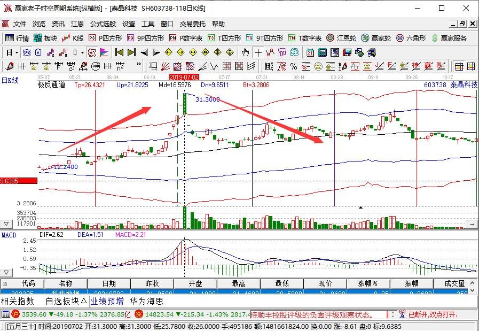Restore the inner child window button
Screen dimensions: 479x331
tap(462, 24)
